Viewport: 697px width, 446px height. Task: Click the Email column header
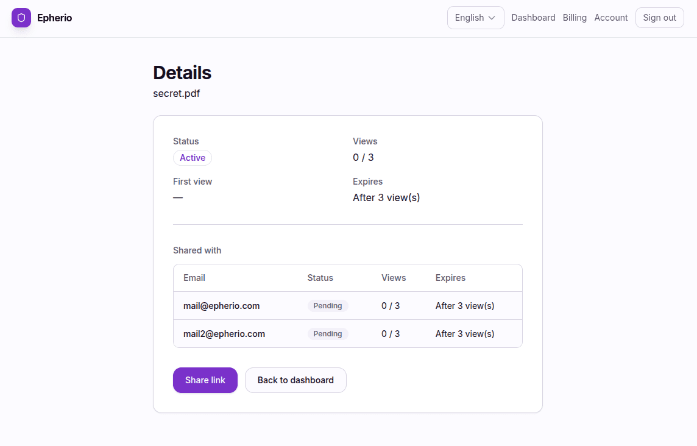[194, 278]
